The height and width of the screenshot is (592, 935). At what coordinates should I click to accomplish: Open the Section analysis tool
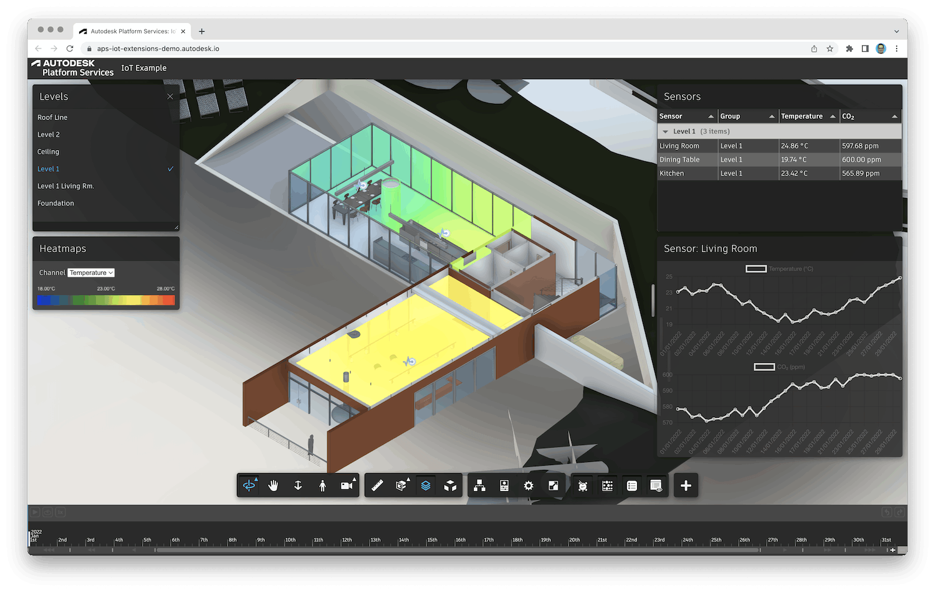401,486
